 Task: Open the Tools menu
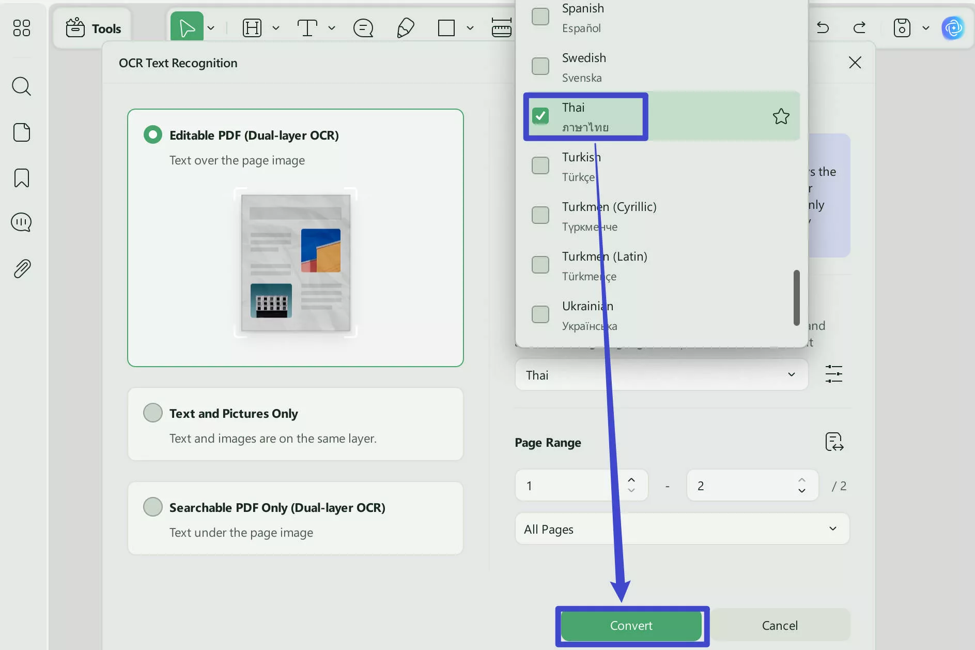point(94,28)
